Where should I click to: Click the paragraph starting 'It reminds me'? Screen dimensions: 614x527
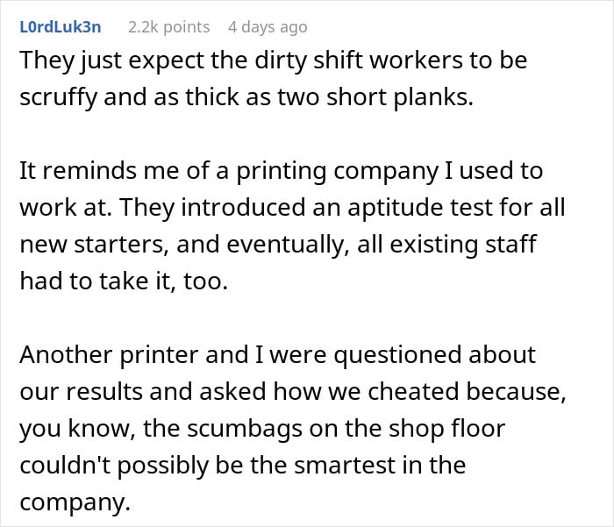pos(292,226)
